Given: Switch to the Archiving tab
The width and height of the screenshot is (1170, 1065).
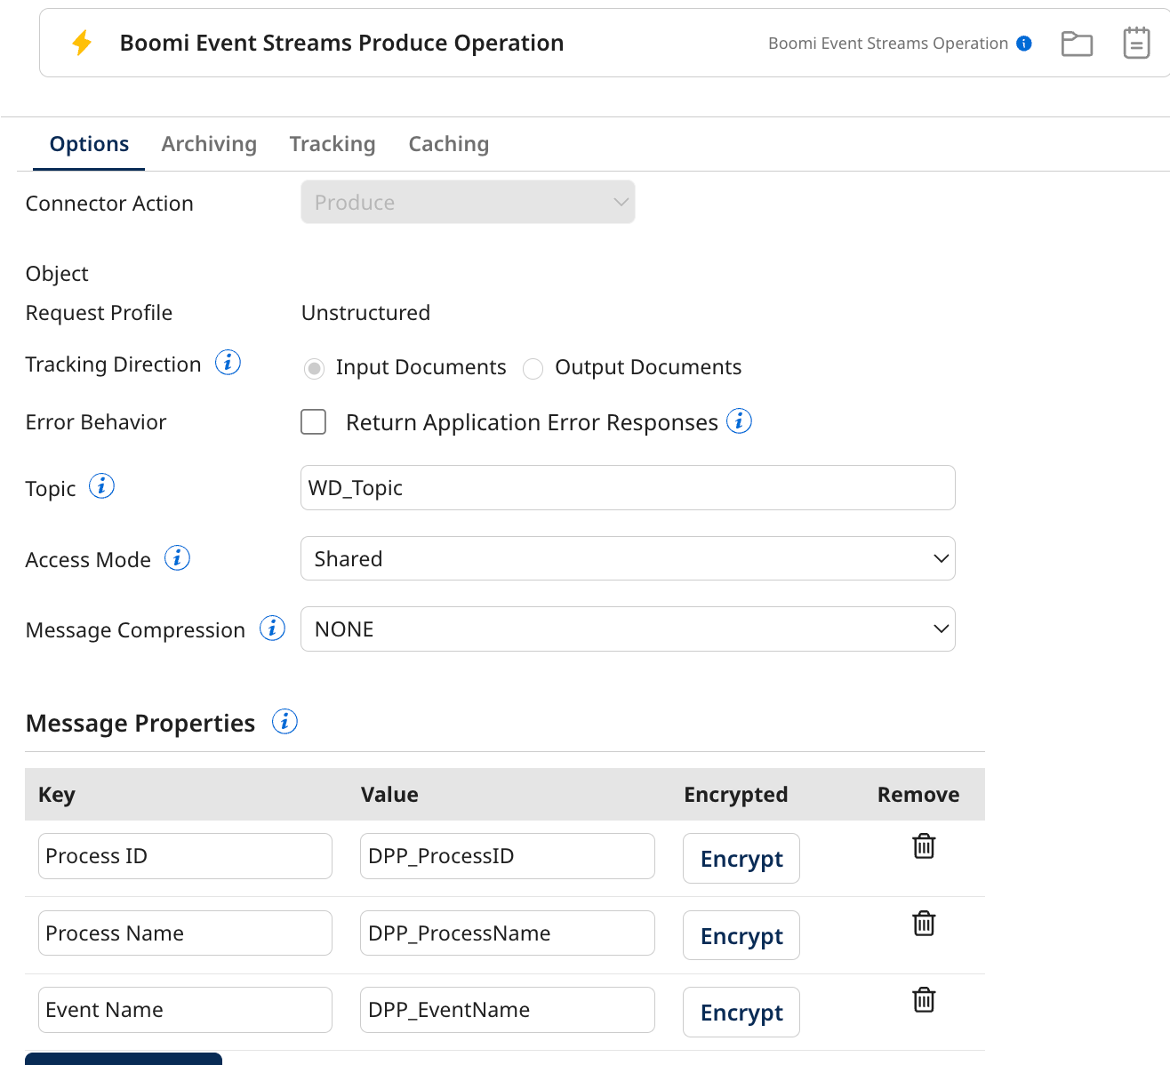Looking at the screenshot, I should click(209, 143).
